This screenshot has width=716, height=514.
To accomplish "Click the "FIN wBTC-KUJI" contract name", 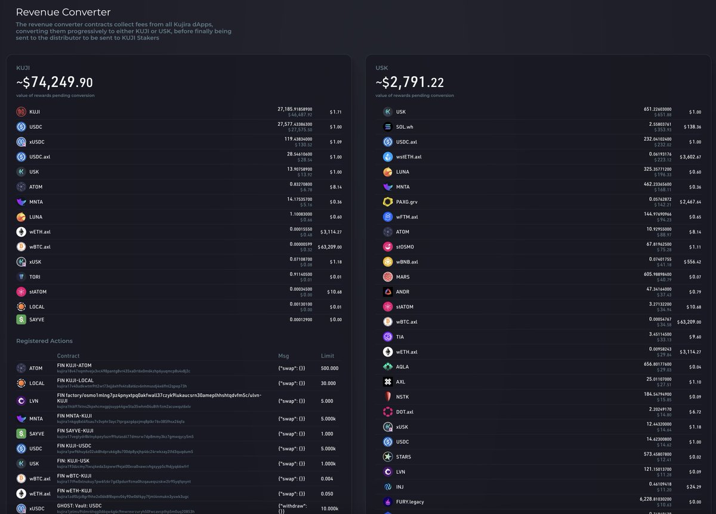I will tap(75, 476).
